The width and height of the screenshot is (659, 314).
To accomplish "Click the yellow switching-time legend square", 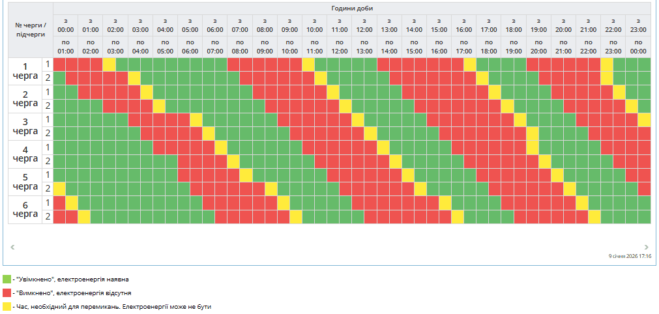I will coord(7,306).
